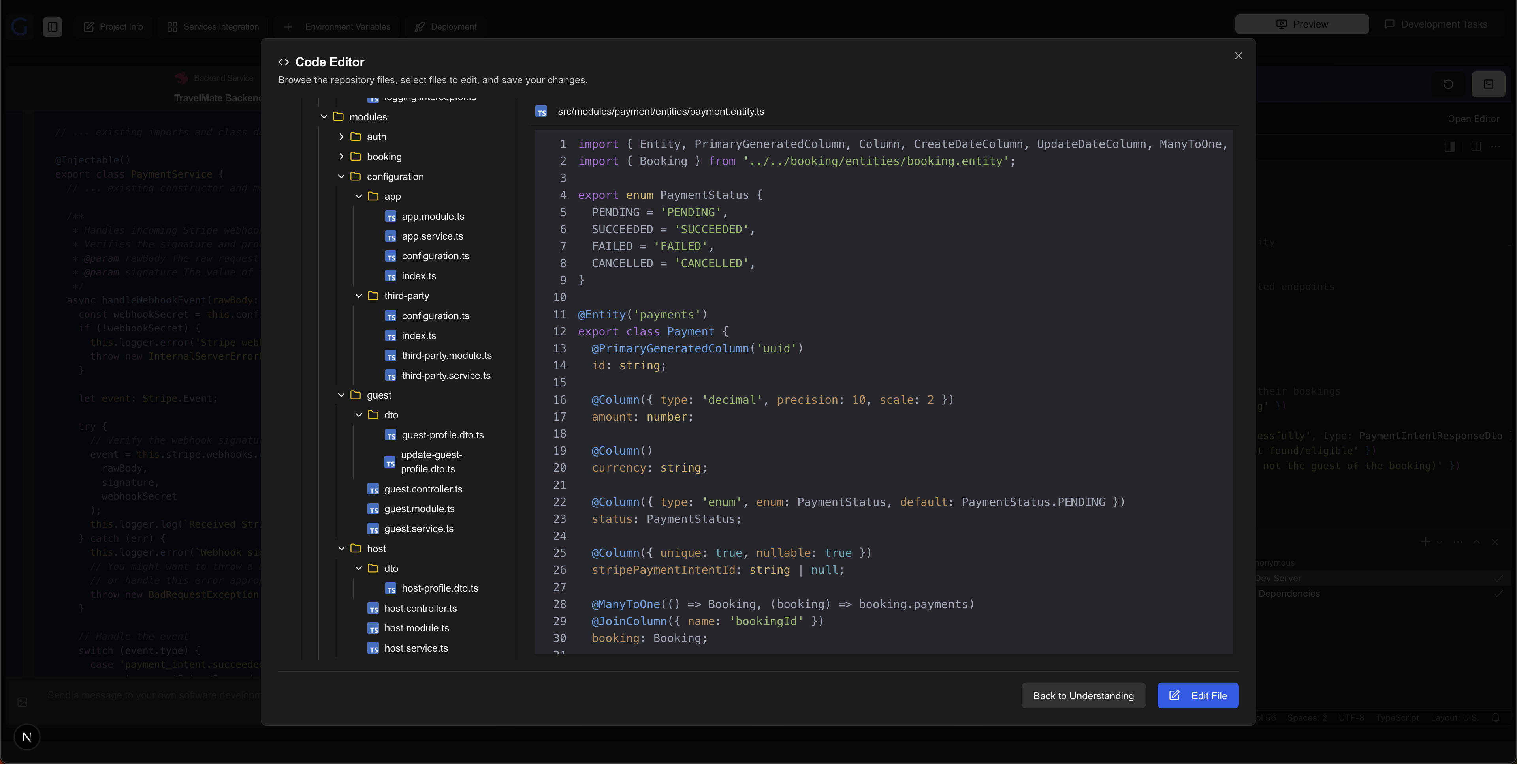Open third-party.module.ts file
This screenshot has height=764, width=1517.
click(446, 355)
